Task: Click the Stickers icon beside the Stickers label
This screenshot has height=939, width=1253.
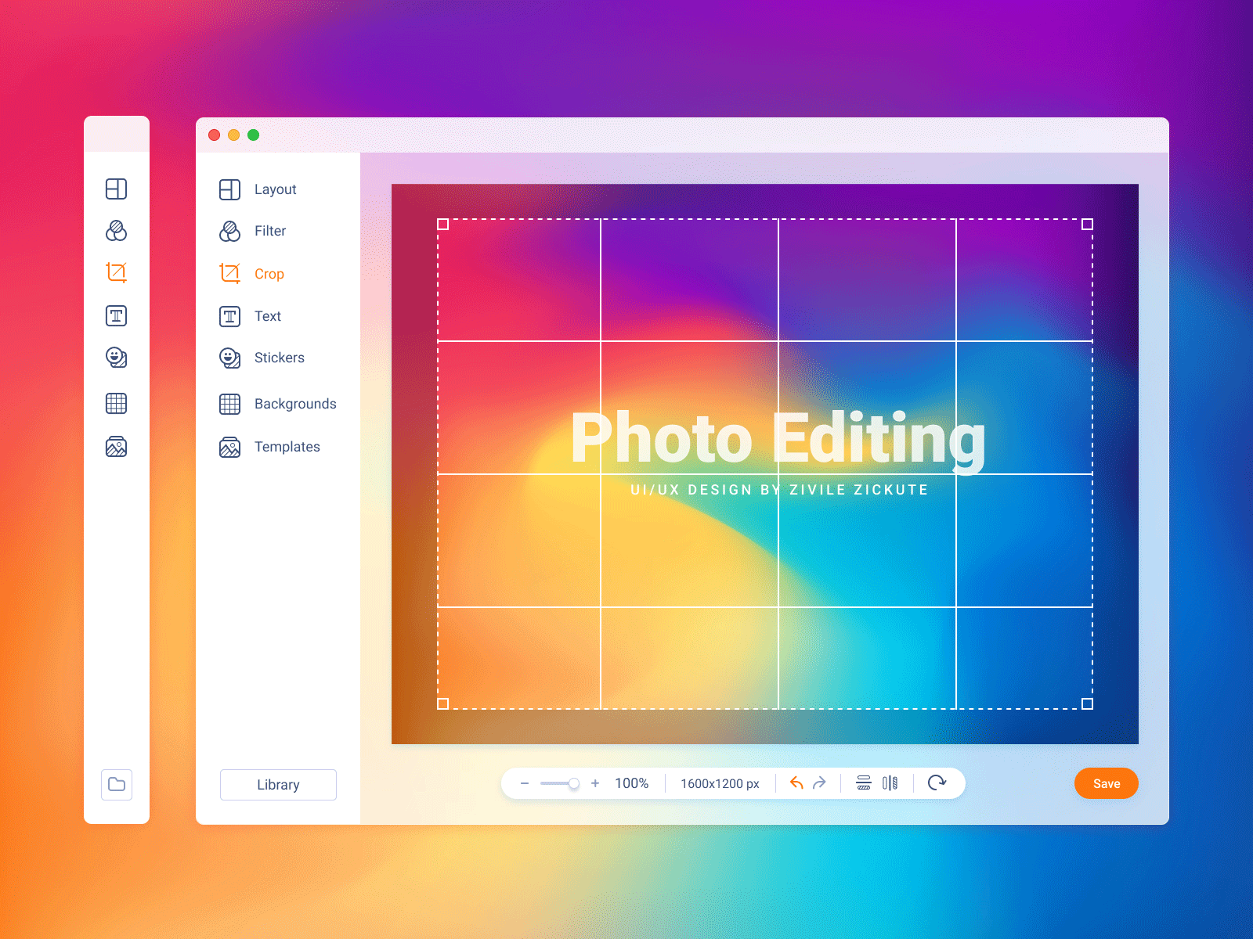Action: coord(229,358)
